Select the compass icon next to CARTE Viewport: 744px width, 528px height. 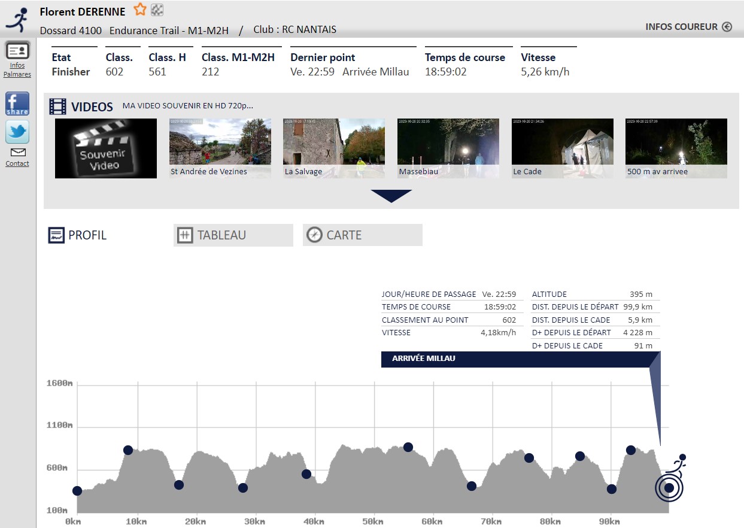[313, 235]
